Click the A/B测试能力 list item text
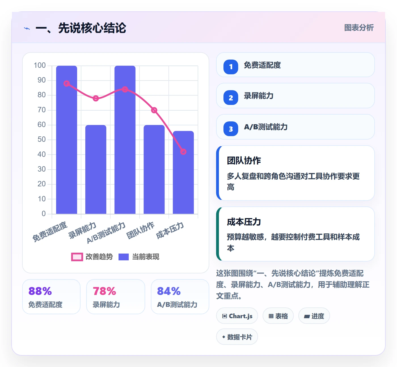Viewport: 397px width, 367px height. [266, 127]
